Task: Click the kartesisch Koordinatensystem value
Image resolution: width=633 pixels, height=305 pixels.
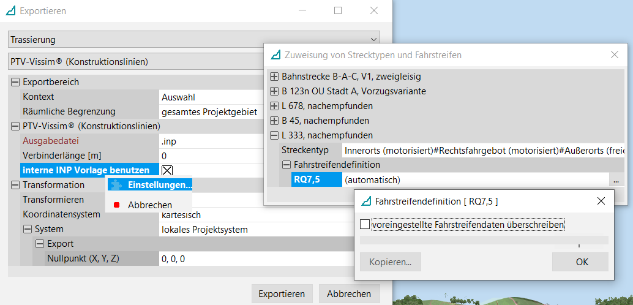Action: point(257,214)
